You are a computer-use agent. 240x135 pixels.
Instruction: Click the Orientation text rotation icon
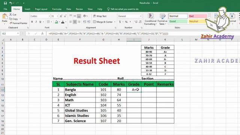tap(85, 16)
